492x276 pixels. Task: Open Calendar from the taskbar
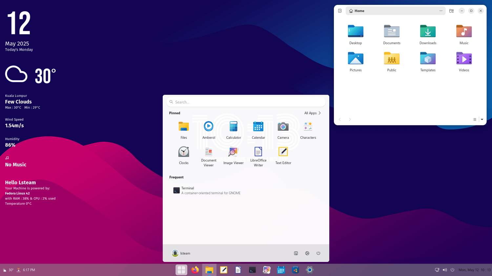[x=281, y=270]
